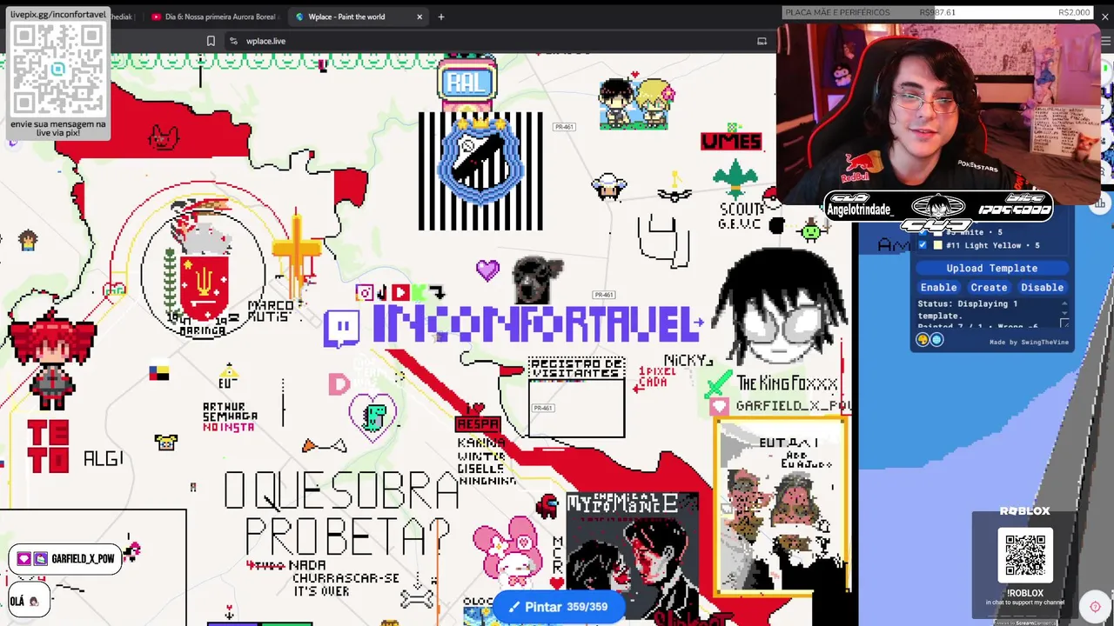
Task: Click the Create template button
Action: pyautogui.click(x=989, y=287)
